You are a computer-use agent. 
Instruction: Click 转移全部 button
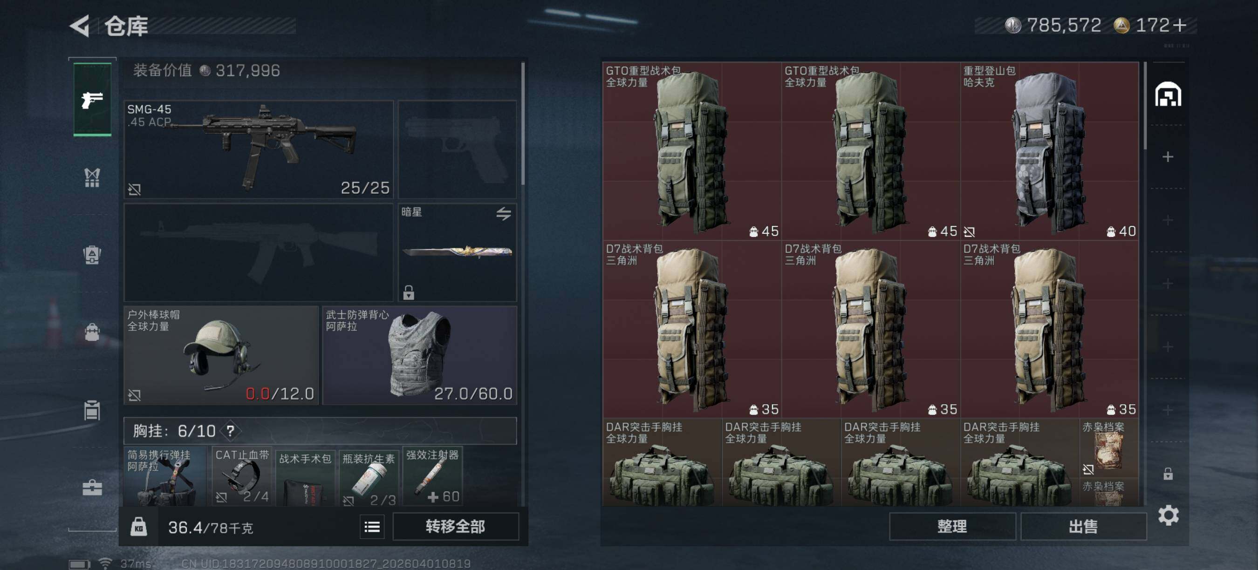[455, 527]
